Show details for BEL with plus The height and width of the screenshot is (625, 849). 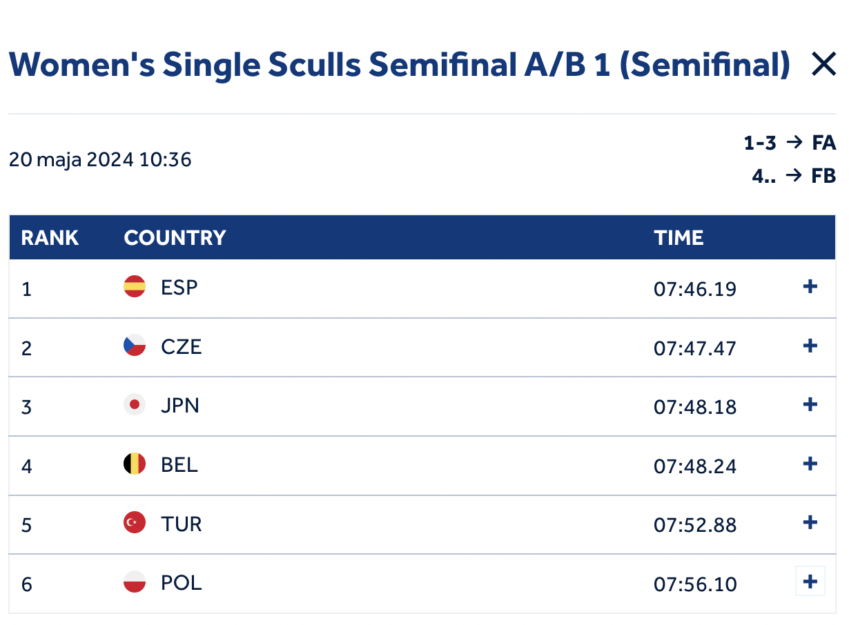(810, 464)
